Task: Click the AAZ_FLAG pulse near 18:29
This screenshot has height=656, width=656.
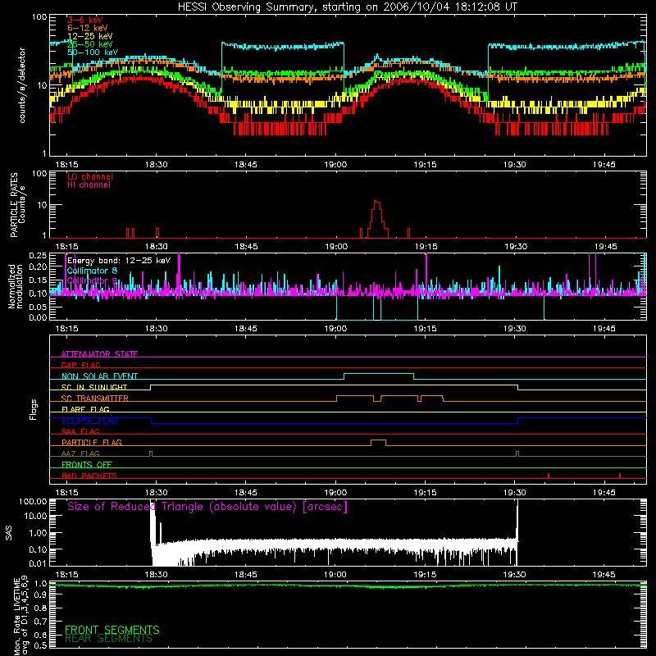Action: pyautogui.click(x=151, y=453)
